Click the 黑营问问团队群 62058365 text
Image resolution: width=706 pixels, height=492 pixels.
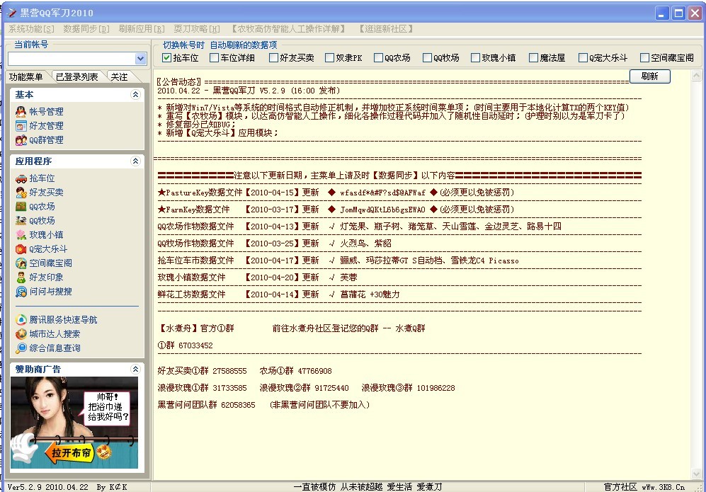(x=206, y=405)
